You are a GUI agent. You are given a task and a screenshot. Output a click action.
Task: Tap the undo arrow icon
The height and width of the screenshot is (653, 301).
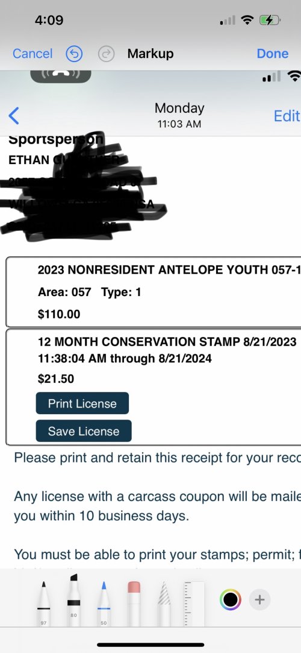(75, 54)
